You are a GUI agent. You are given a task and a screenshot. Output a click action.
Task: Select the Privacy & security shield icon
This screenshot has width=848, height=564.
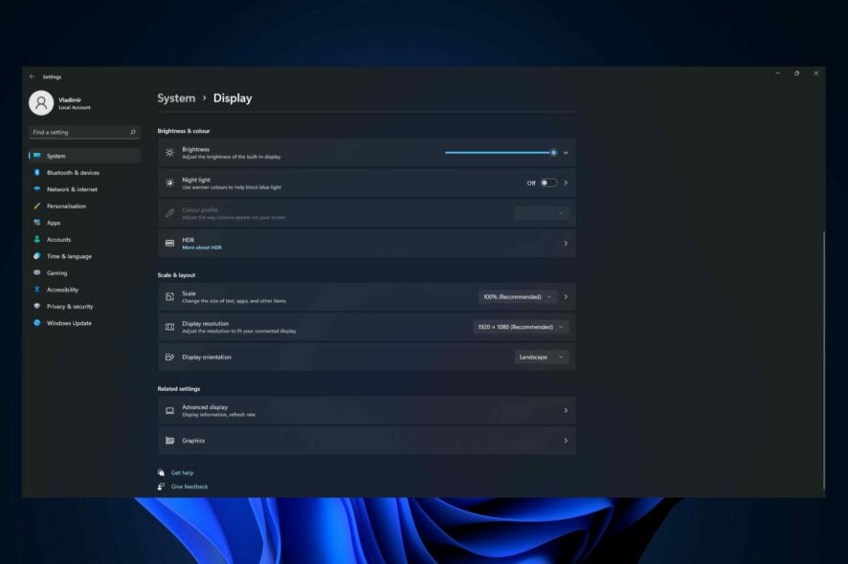click(36, 306)
